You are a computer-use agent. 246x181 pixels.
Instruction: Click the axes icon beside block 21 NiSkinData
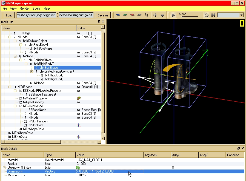pyautogui.click(x=78, y=125)
